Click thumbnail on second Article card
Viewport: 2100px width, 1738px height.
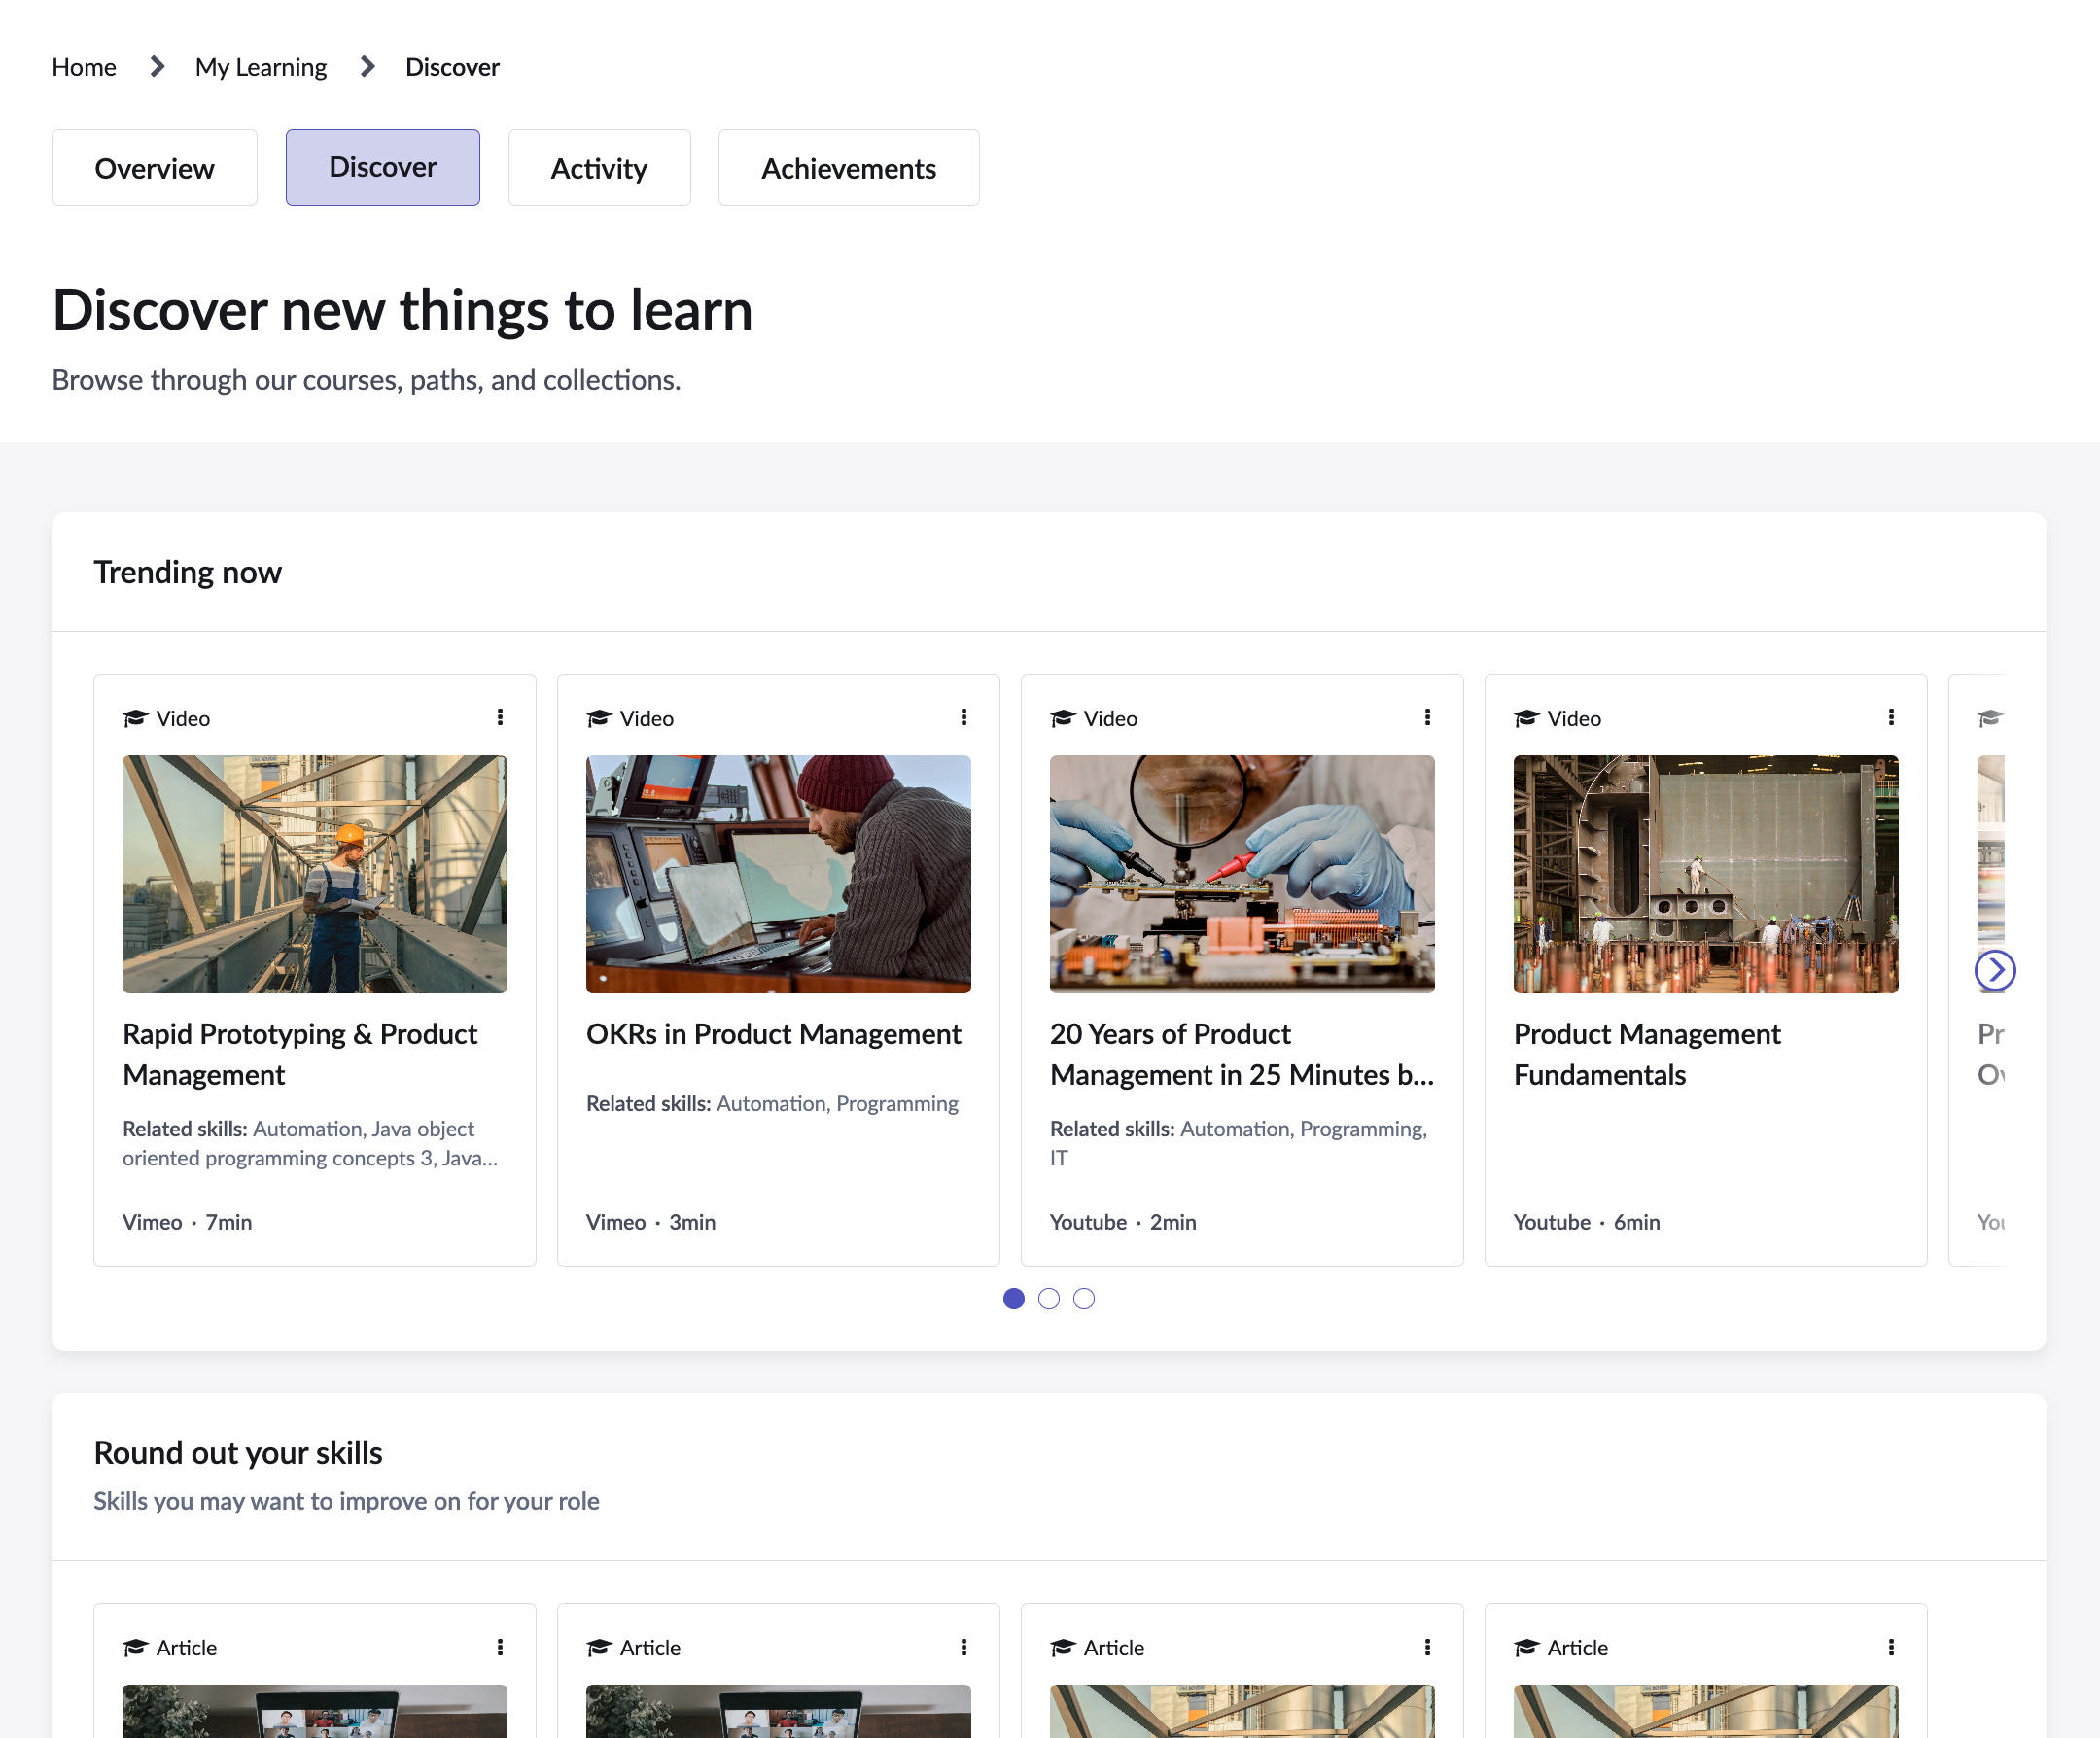click(x=778, y=1711)
